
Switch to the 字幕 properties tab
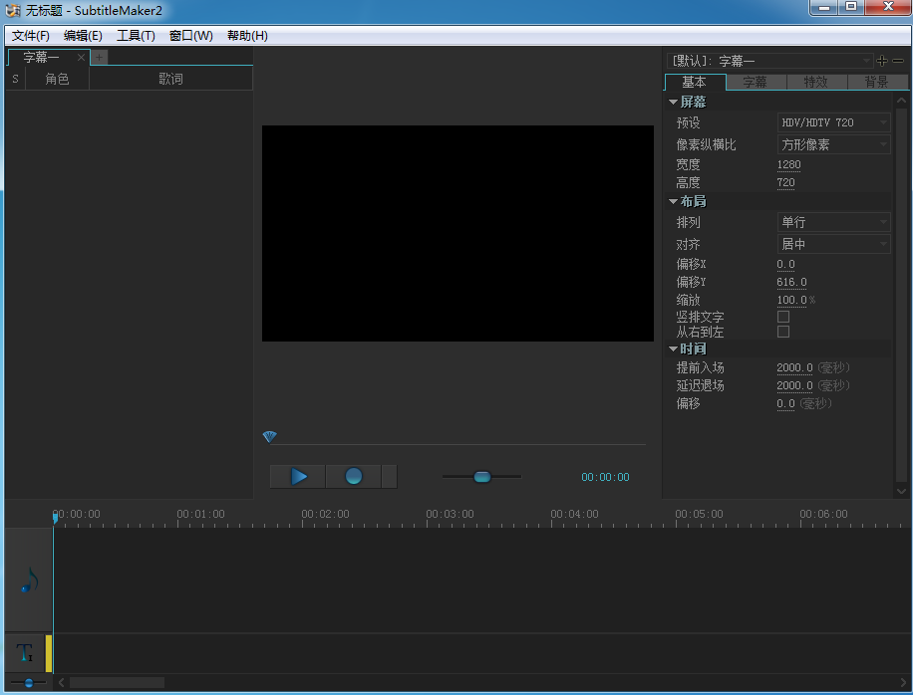756,82
